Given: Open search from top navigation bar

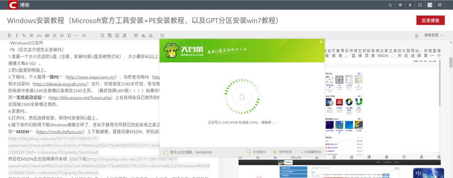Looking at the screenshot, I should (390, 5).
